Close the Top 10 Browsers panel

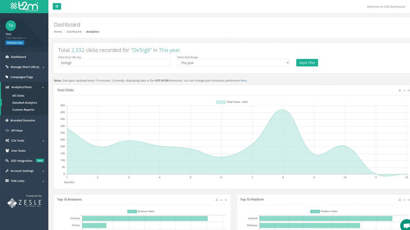226,200
